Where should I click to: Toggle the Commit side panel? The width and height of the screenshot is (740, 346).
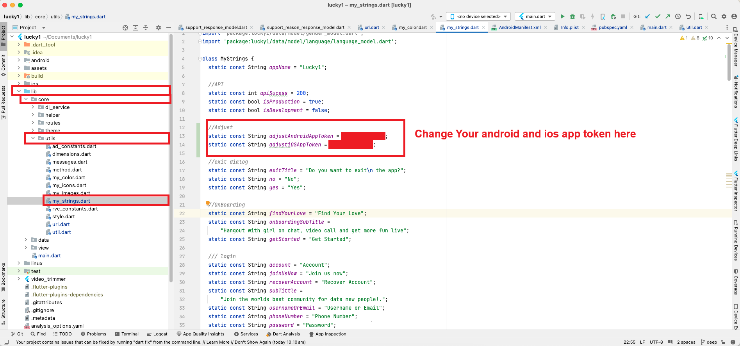tap(4, 64)
